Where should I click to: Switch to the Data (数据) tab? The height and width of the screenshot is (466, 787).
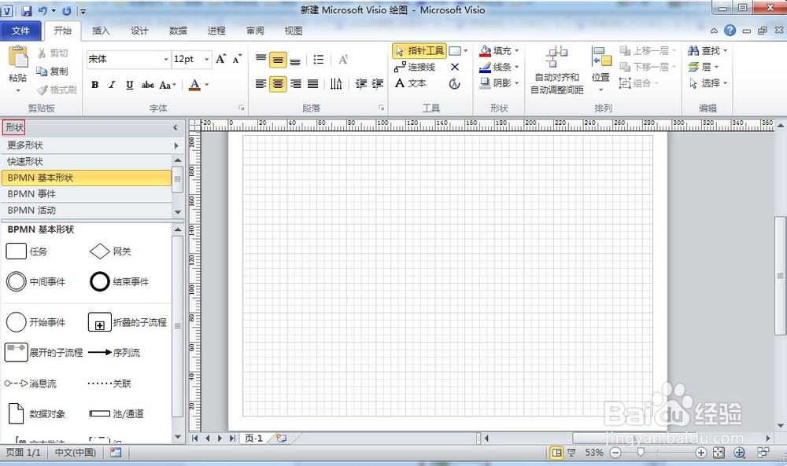[x=178, y=31]
